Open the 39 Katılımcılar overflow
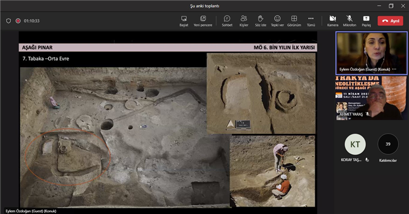This screenshot has width=409, height=214. tap(388, 144)
